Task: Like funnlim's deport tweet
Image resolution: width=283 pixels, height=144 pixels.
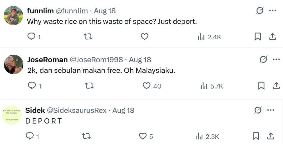Action: click(145, 37)
